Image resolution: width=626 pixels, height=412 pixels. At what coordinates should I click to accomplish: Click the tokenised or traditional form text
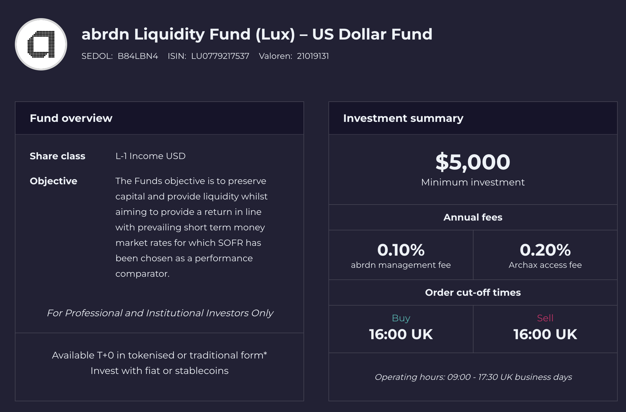tap(159, 355)
